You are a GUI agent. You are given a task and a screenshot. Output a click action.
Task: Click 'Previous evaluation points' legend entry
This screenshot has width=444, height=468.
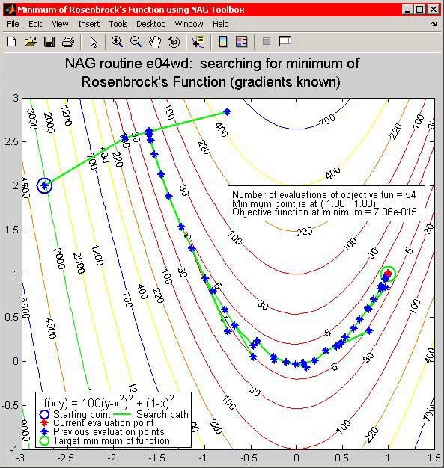coord(109,432)
